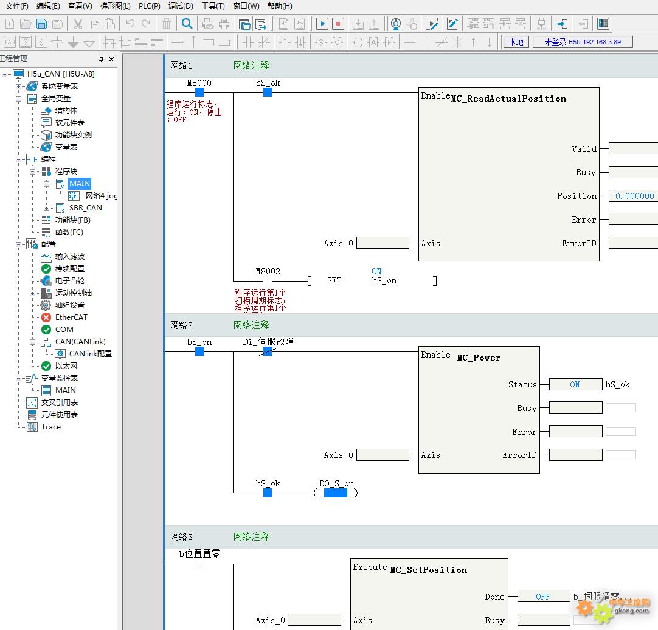Viewport: 658px width, 630px height.
Task: Open CANlink配置 in the tree
Action: (x=90, y=354)
